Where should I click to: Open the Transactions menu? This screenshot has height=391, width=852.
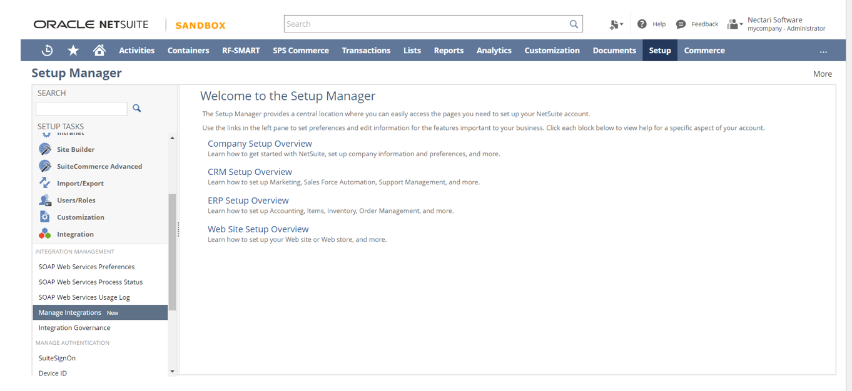[366, 51]
